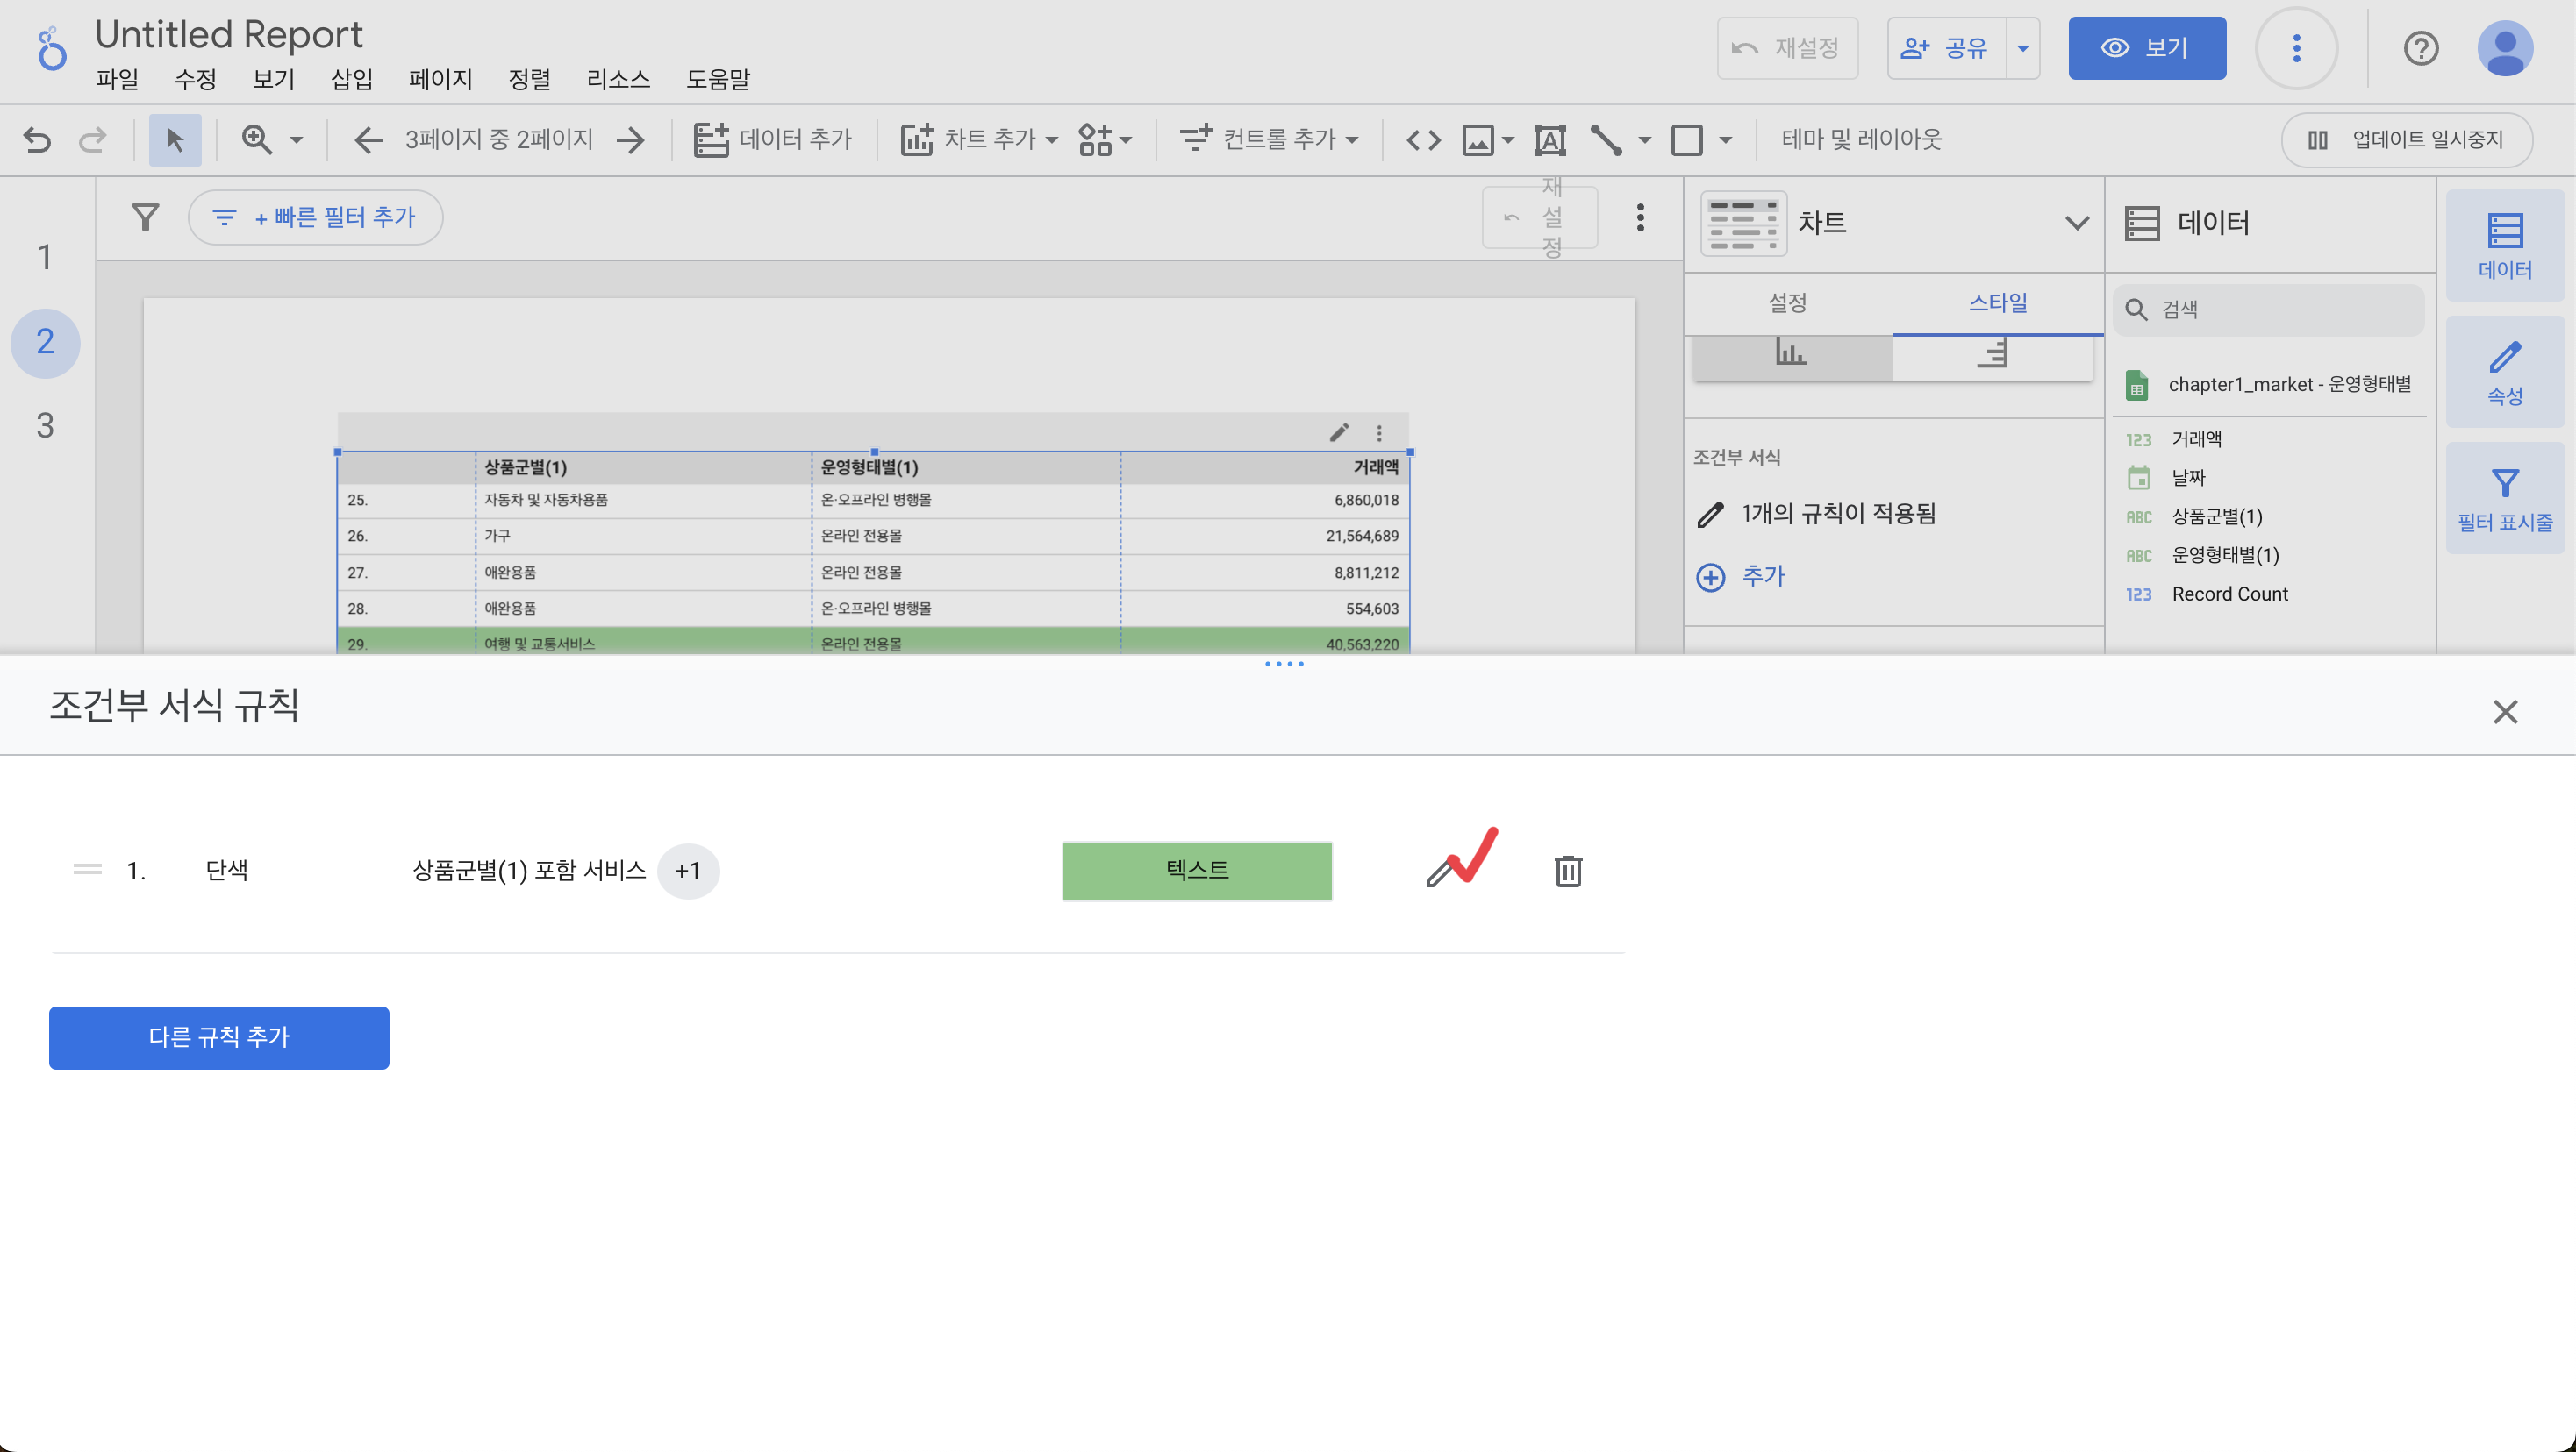Screen dimensions: 2576x1452
Task: Expand the 차트 chart type dropdown
Action: (2076, 223)
